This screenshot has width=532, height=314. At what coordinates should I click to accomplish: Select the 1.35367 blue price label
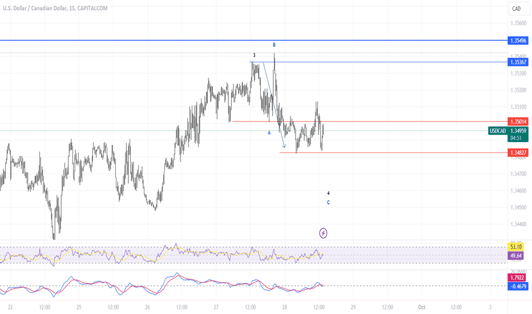[x=518, y=62]
